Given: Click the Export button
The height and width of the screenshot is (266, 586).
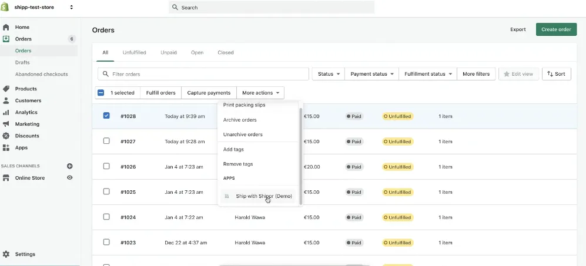Looking at the screenshot, I should point(518,29).
